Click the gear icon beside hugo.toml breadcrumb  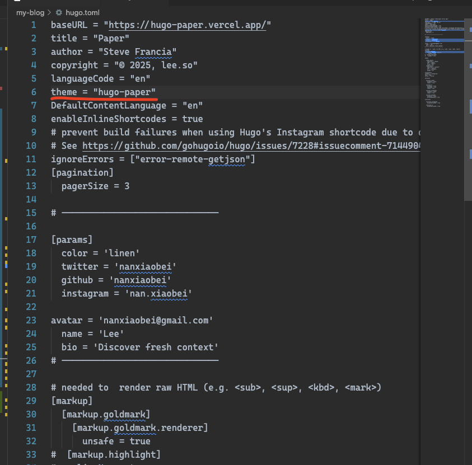pyautogui.click(x=59, y=12)
